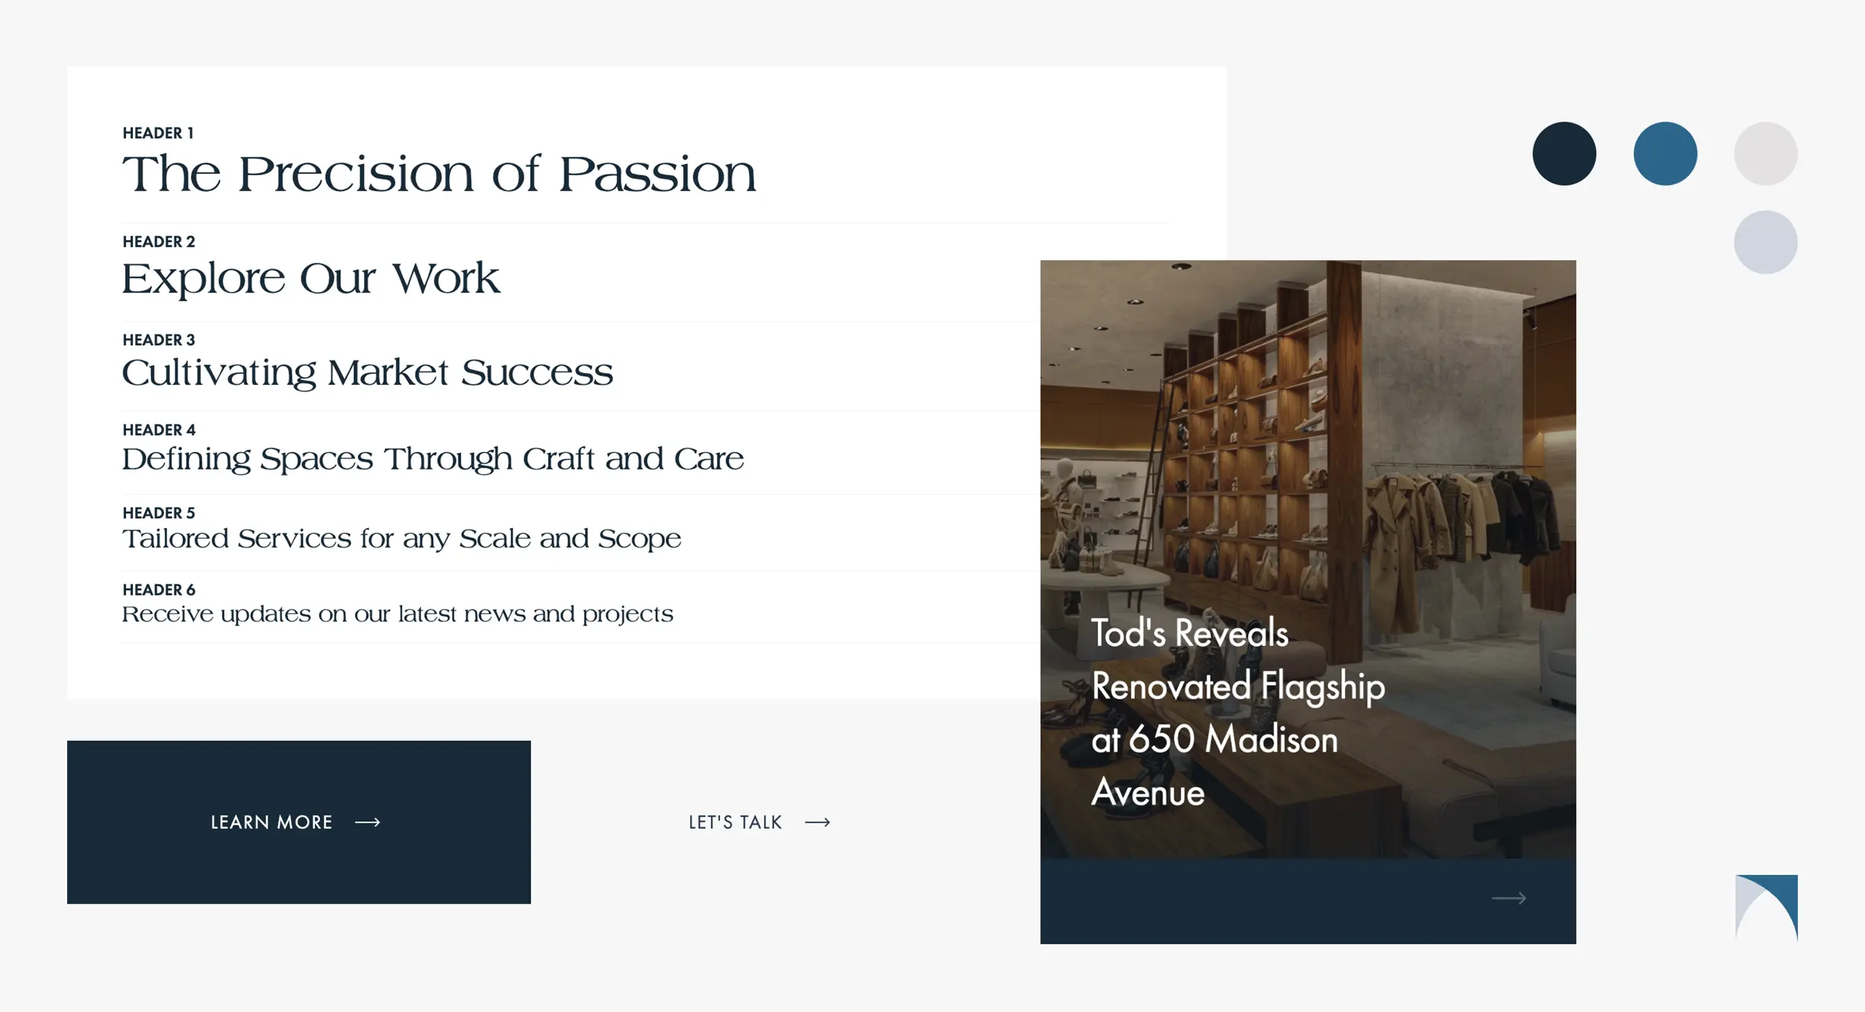1865x1012 pixels.
Task: Pick the pale blue-gray color swatch
Action: [x=1765, y=242]
